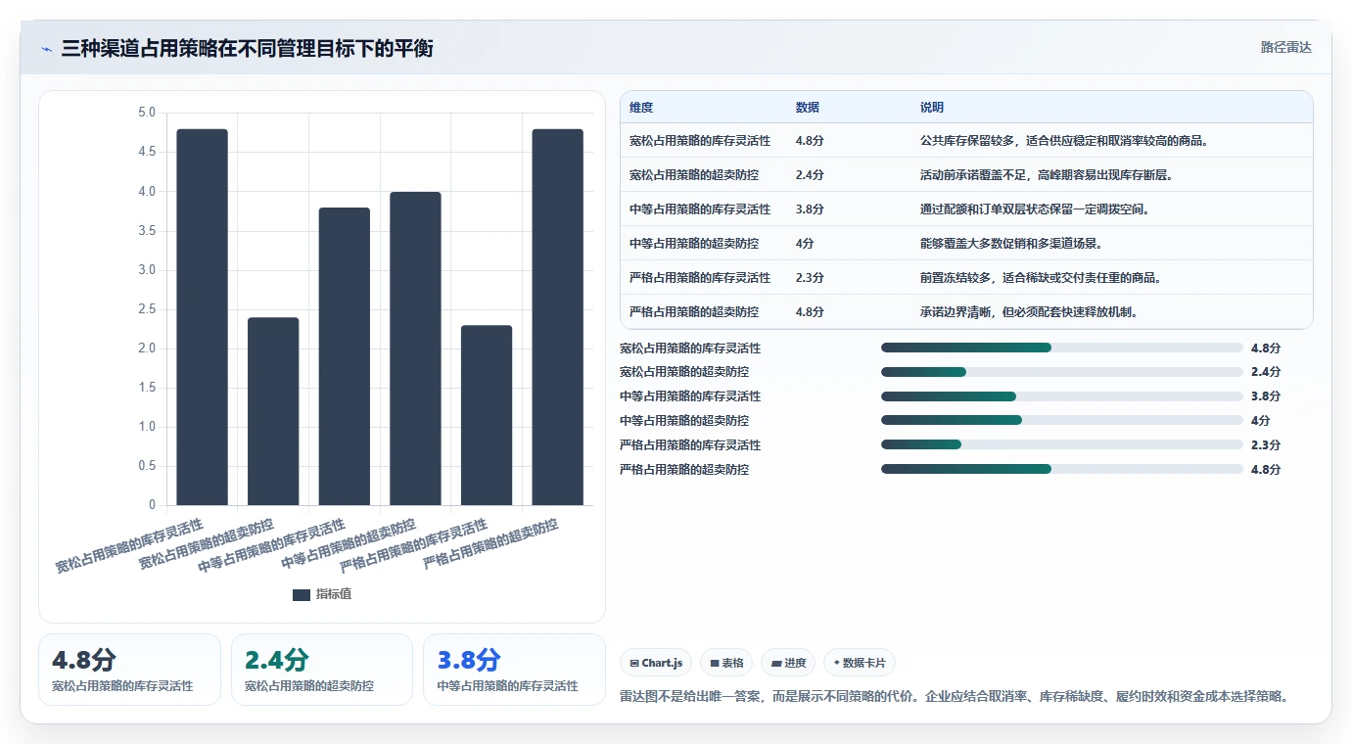Click the 指标值 legend text

tap(334, 595)
